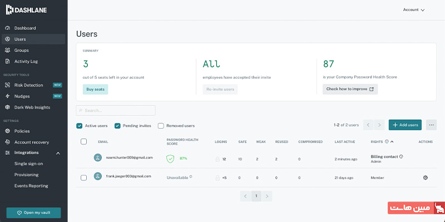Open the Dashboard page

pyautogui.click(x=25, y=28)
